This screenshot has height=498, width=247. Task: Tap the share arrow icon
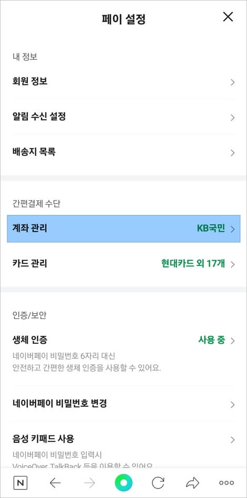coord(192,483)
